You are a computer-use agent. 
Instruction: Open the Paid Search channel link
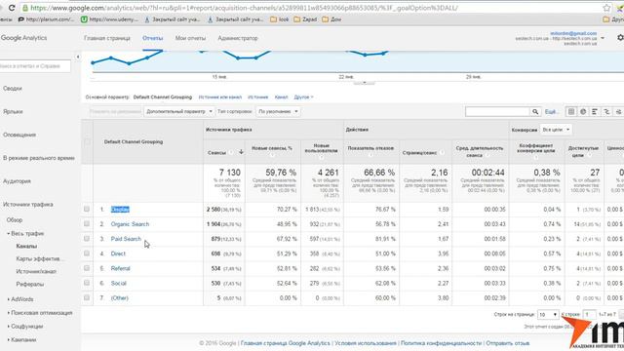click(x=126, y=239)
